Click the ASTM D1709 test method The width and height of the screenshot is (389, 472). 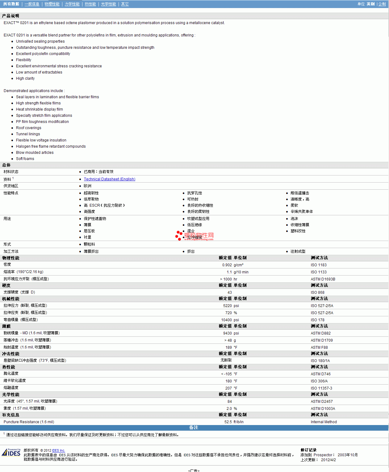[x=322, y=340]
